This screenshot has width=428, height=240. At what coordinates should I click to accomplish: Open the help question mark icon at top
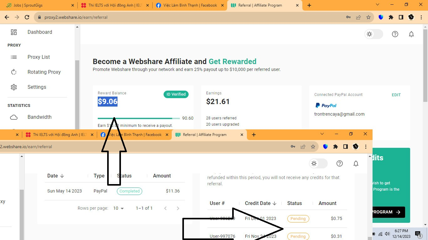click(x=395, y=34)
